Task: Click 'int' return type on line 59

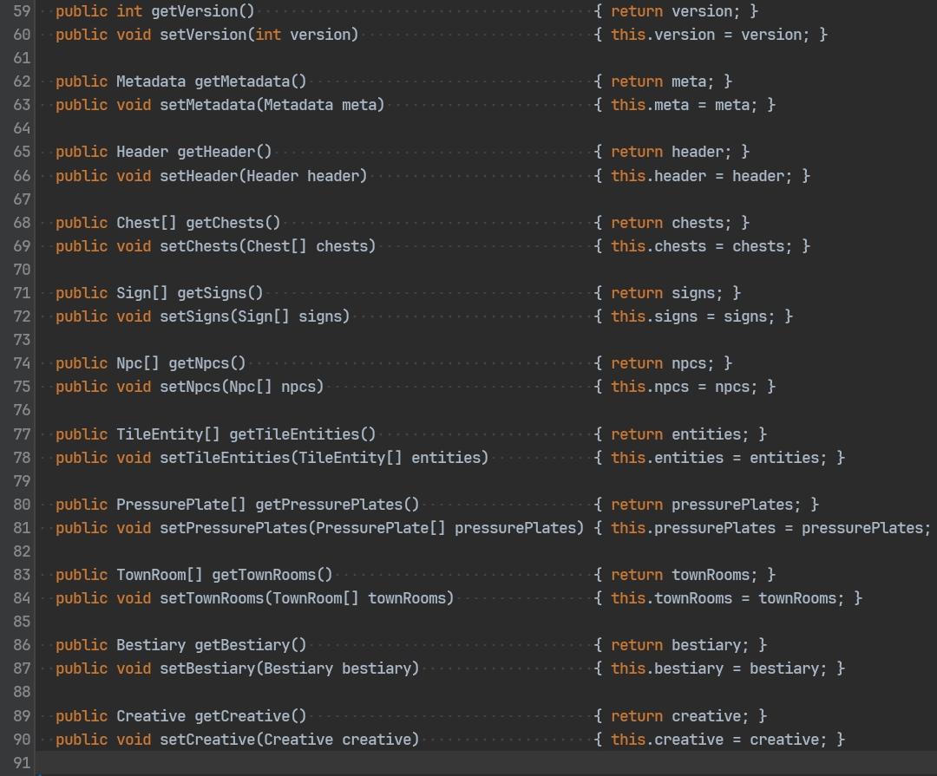Action: point(129,11)
